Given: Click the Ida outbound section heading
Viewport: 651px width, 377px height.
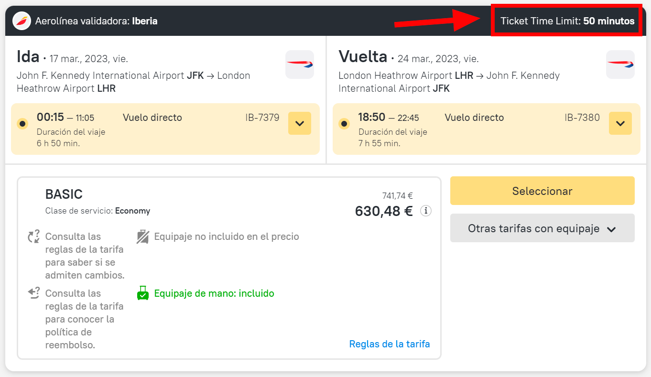Looking at the screenshot, I should pyautogui.click(x=28, y=57).
